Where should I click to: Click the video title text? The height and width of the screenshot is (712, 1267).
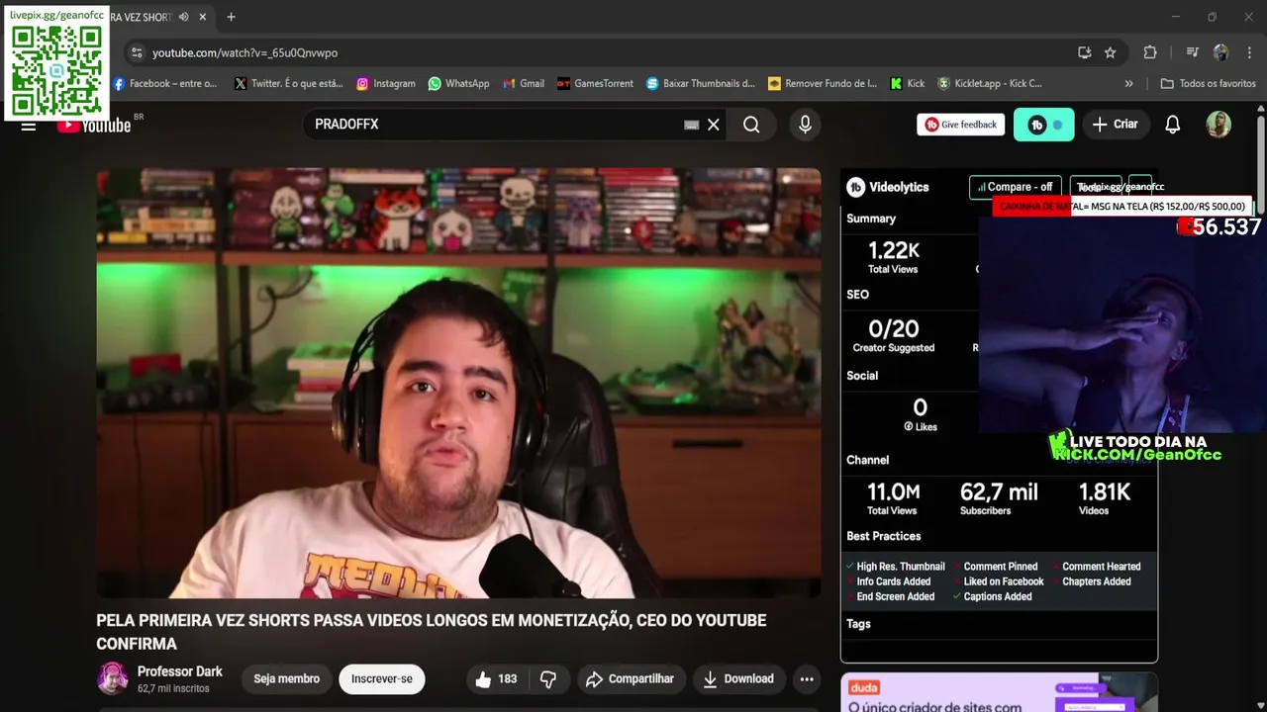[x=432, y=632]
